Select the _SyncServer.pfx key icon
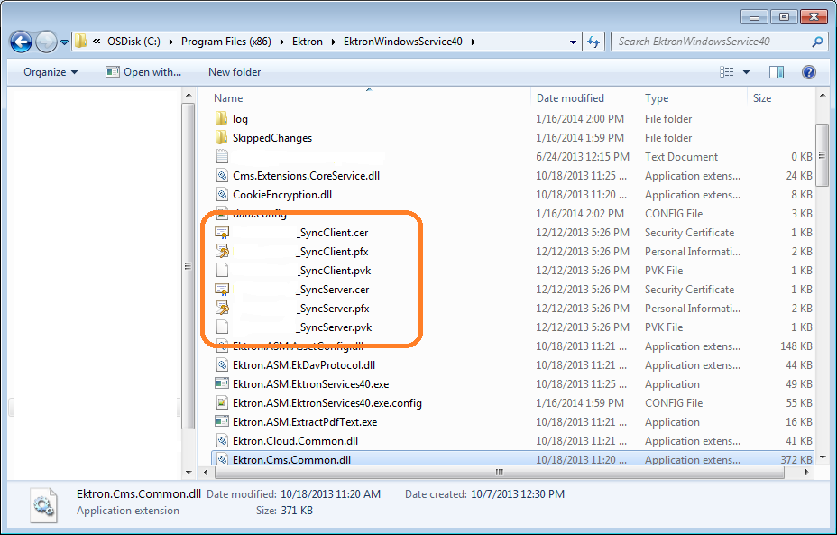Viewport: 837px width, 535px height. (x=222, y=308)
